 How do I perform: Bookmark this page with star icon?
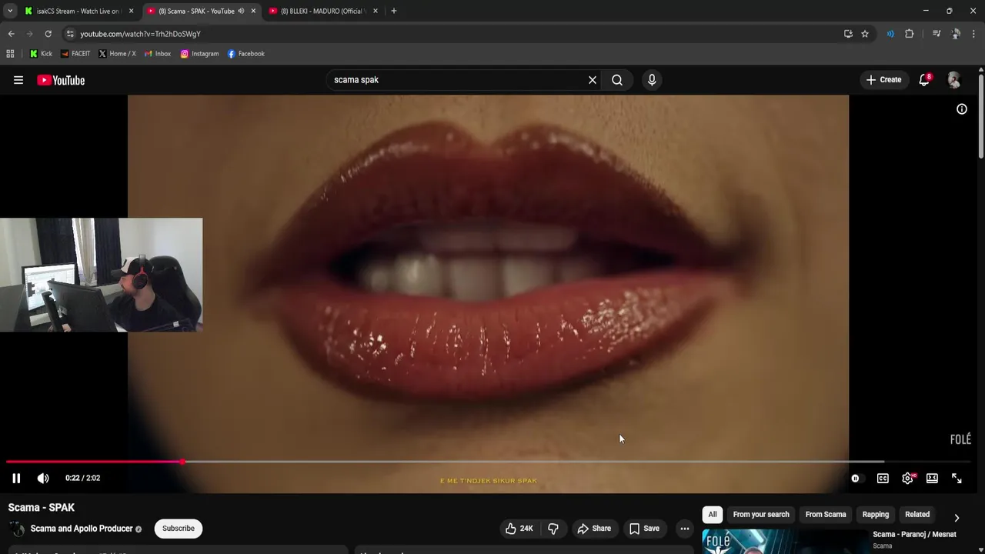click(865, 34)
